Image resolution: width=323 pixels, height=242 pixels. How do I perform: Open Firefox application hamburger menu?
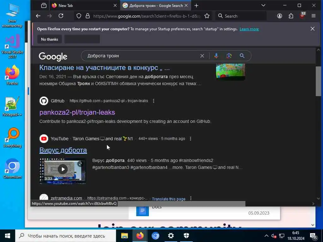pyautogui.click(x=314, y=16)
